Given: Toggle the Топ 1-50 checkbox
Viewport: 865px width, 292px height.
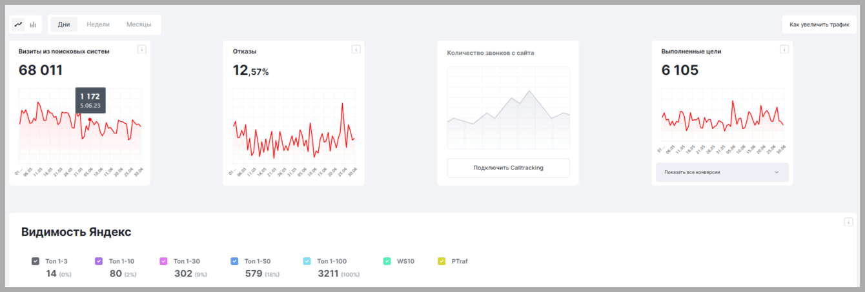Looking at the screenshot, I should 234,261.
